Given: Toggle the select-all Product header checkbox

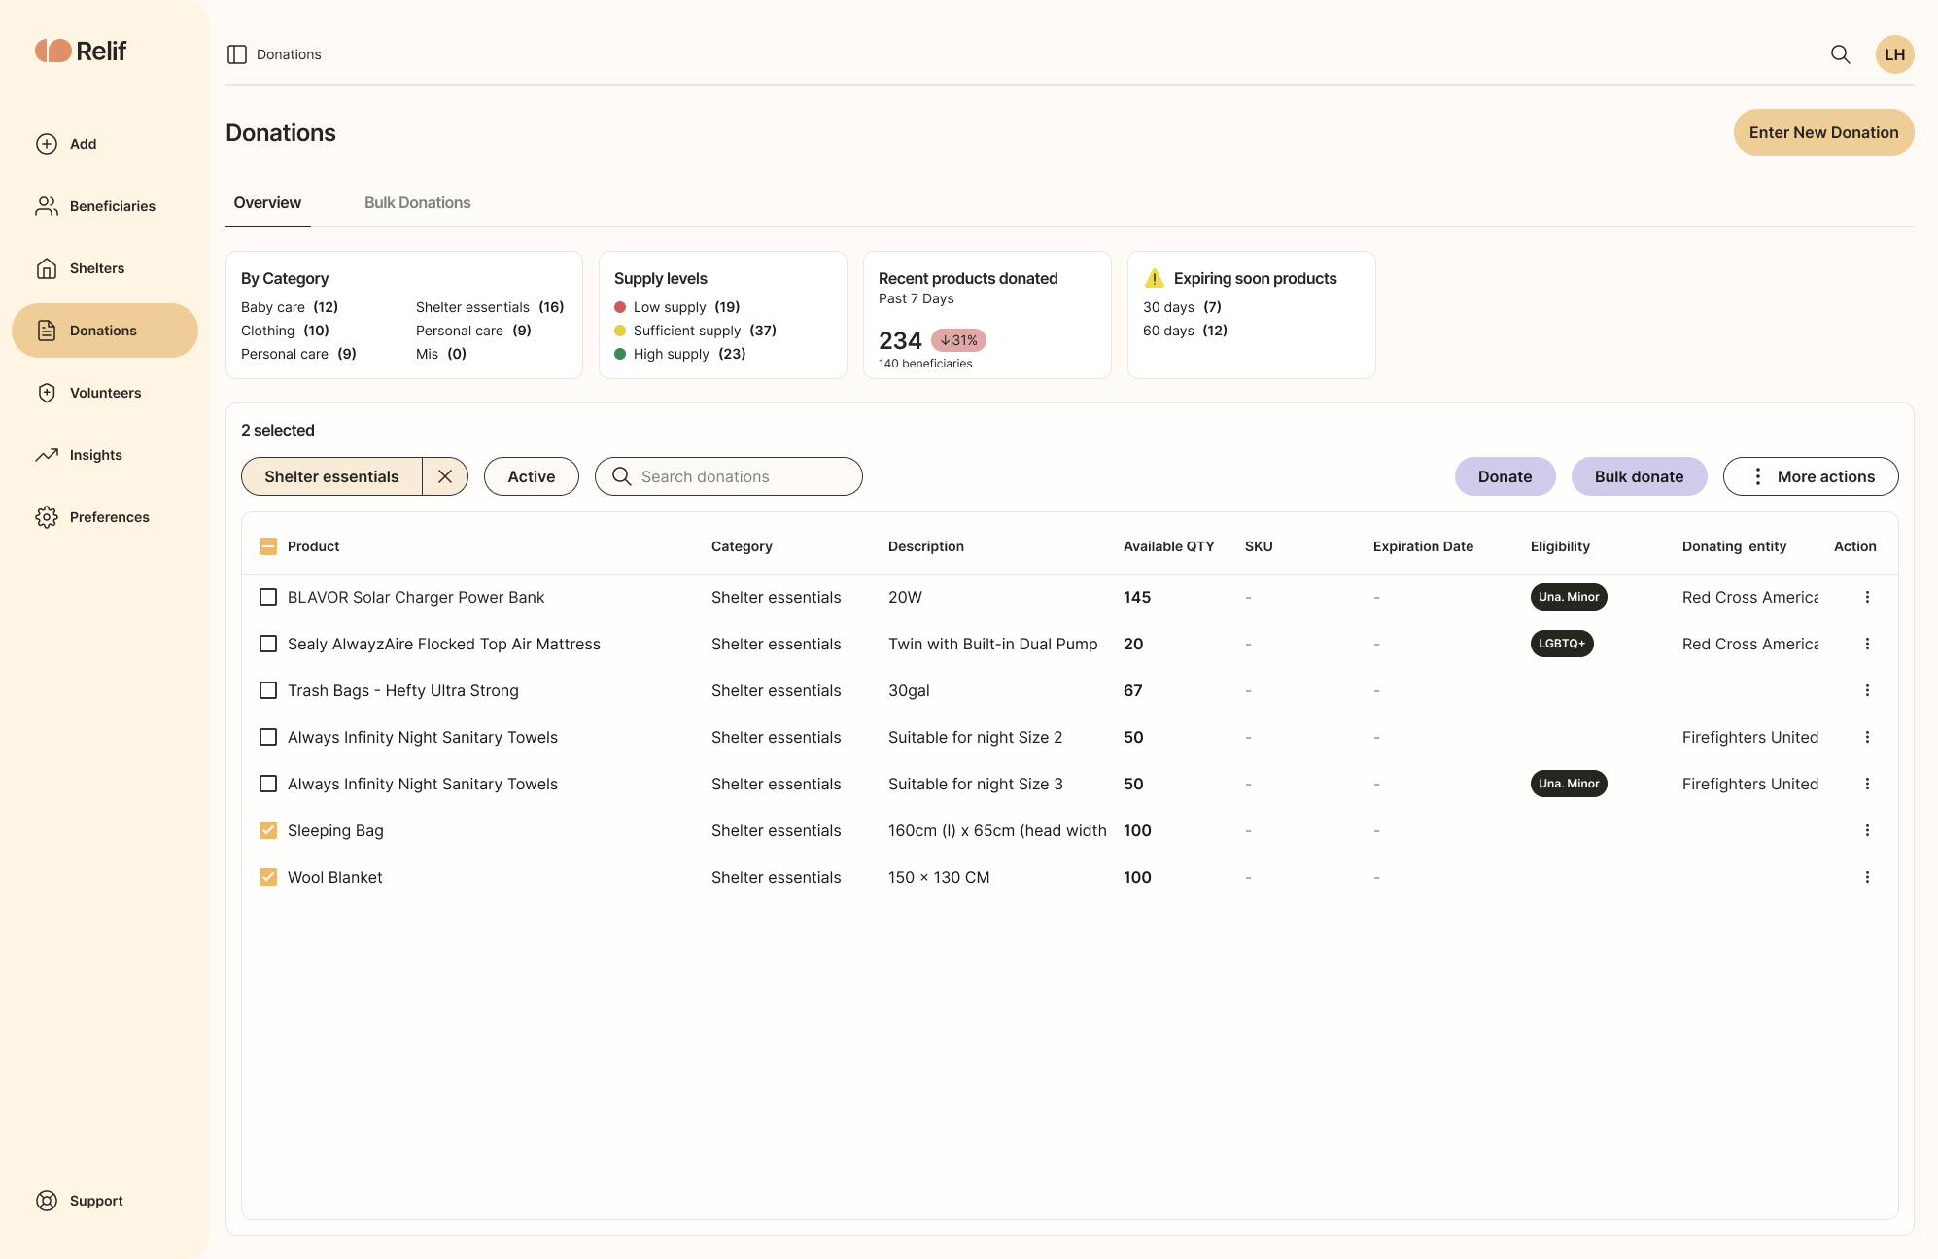Looking at the screenshot, I should point(268,546).
